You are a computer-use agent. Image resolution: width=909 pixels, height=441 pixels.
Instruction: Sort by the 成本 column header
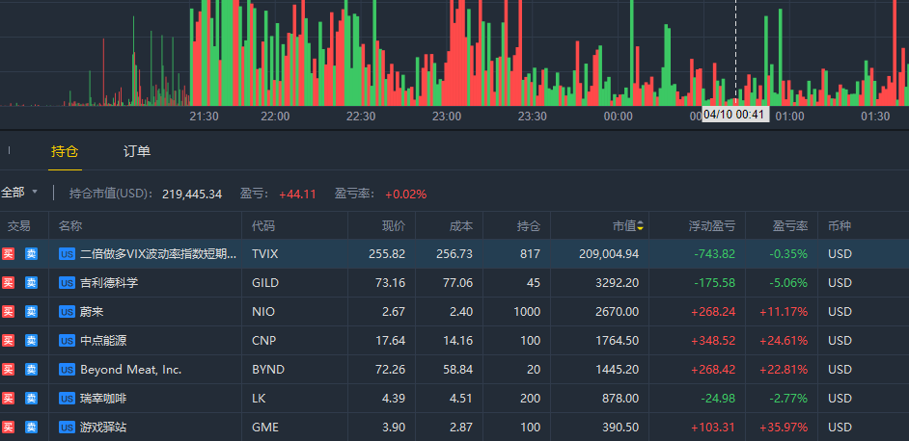[x=461, y=226]
